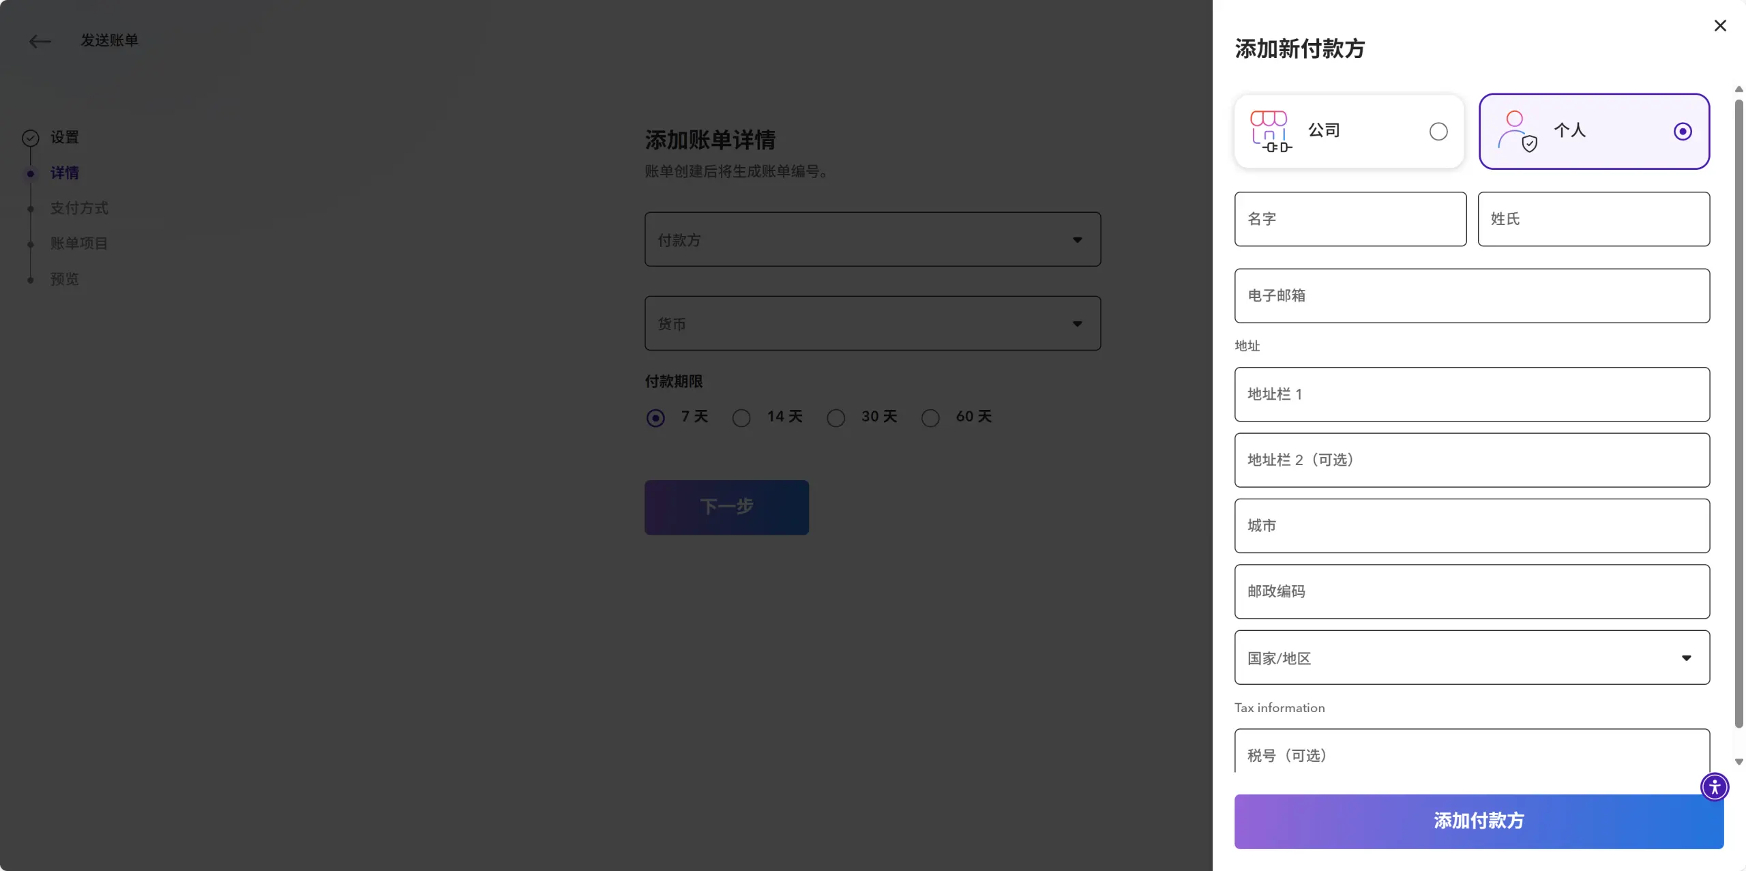Focus the 名字 input field
The image size is (1746, 871).
tap(1350, 219)
